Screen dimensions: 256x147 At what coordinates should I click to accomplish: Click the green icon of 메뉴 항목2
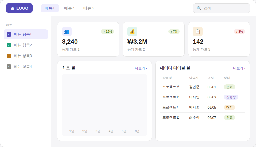pyautogui.click(x=9, y=45)
